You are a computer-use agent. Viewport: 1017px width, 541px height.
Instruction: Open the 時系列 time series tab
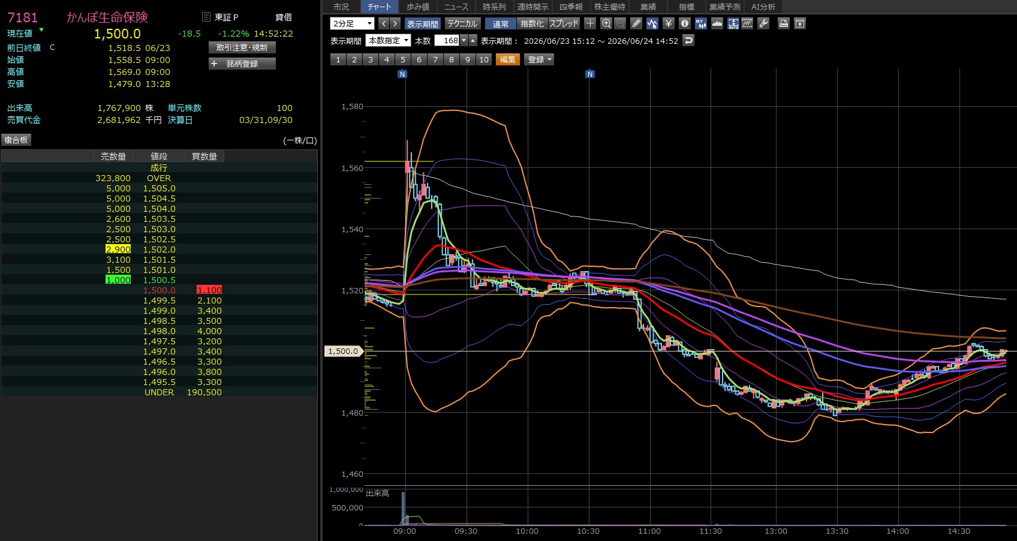(x=494, y=7)
